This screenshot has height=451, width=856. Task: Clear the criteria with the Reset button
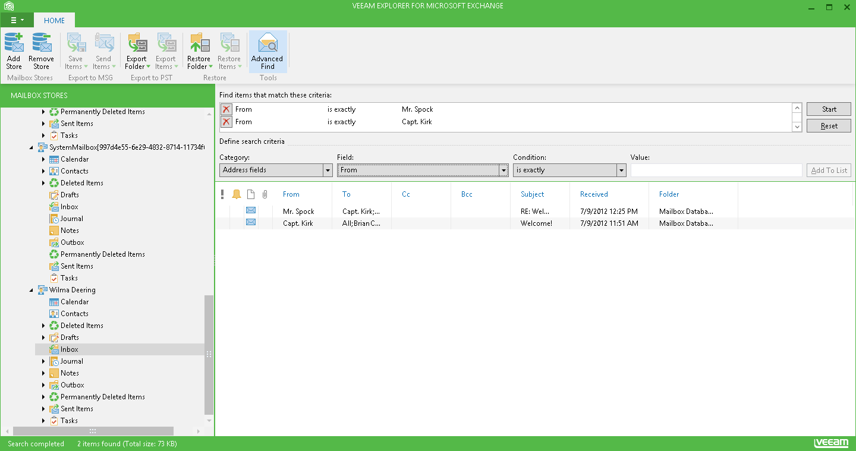tap(829, 126)
